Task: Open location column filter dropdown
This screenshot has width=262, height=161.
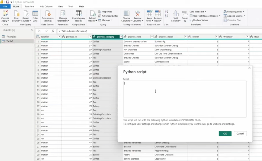Action: (59, 37)
